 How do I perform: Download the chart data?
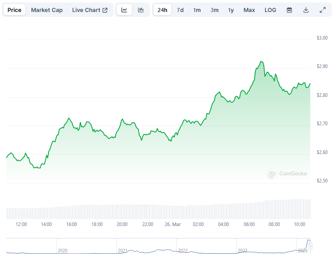306,10
